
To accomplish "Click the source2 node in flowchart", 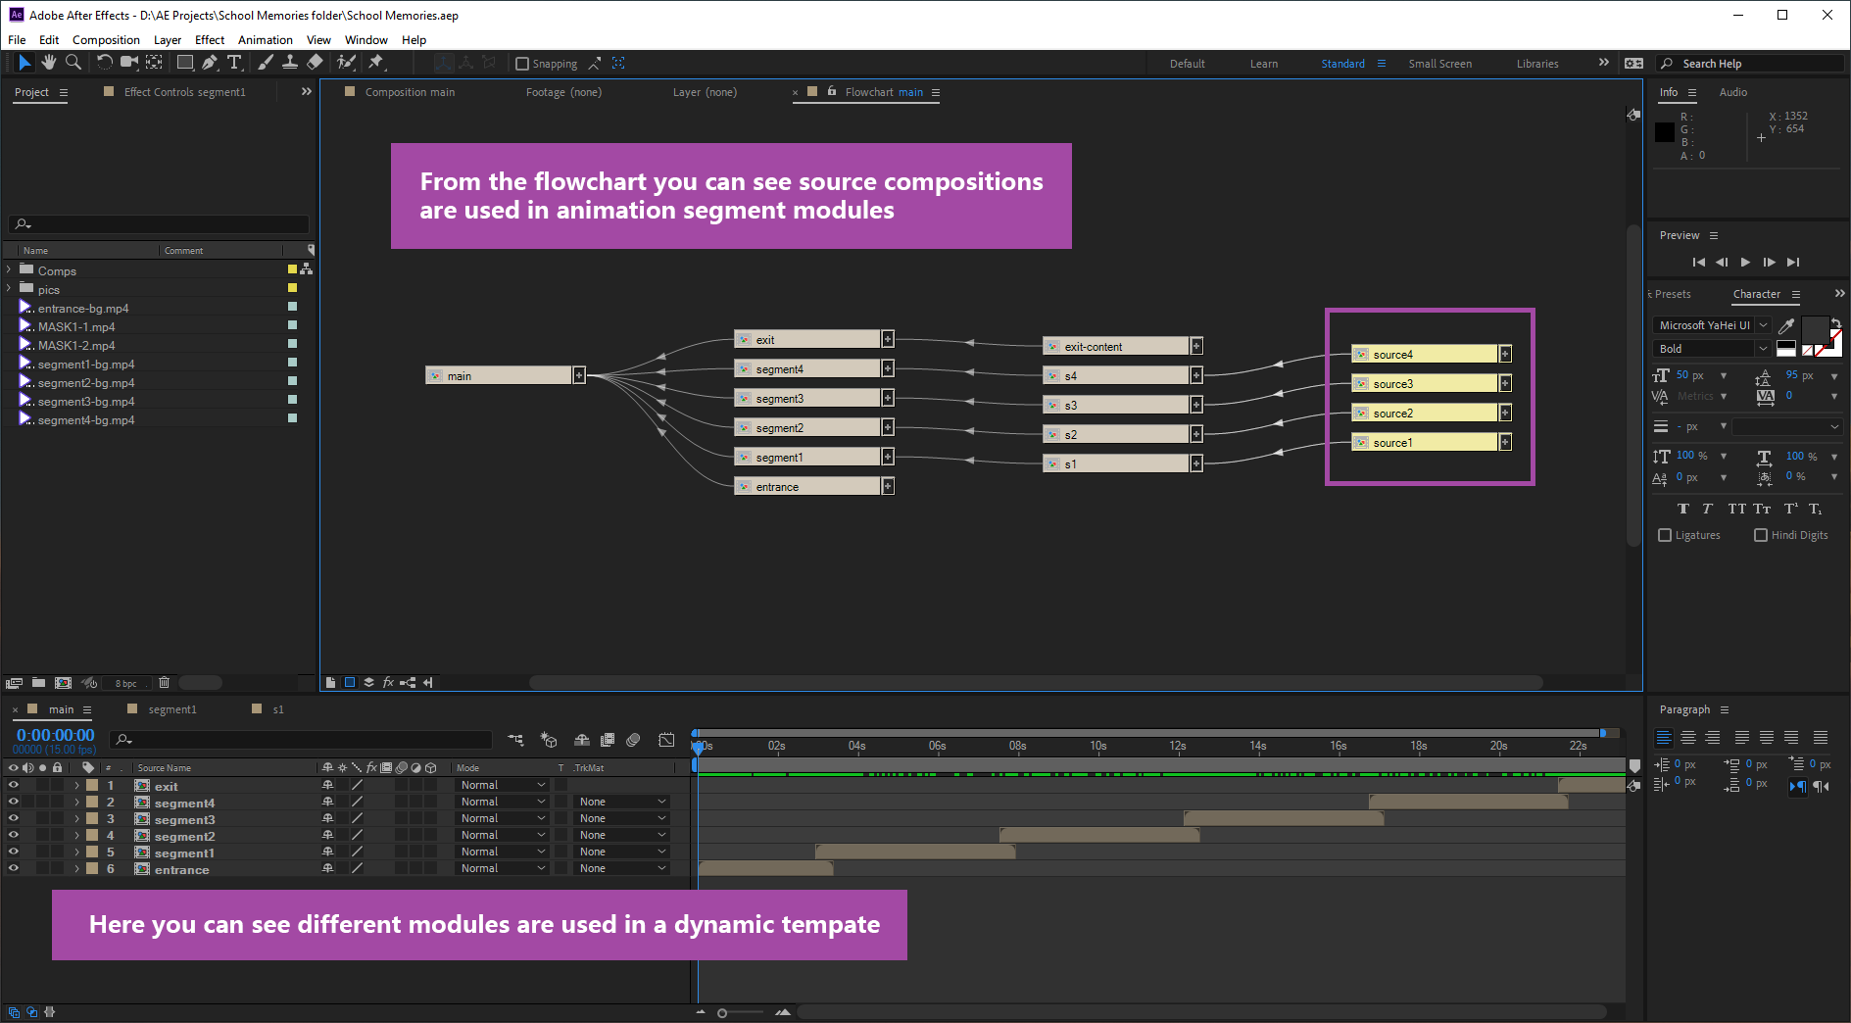I will coord(1425,413).
